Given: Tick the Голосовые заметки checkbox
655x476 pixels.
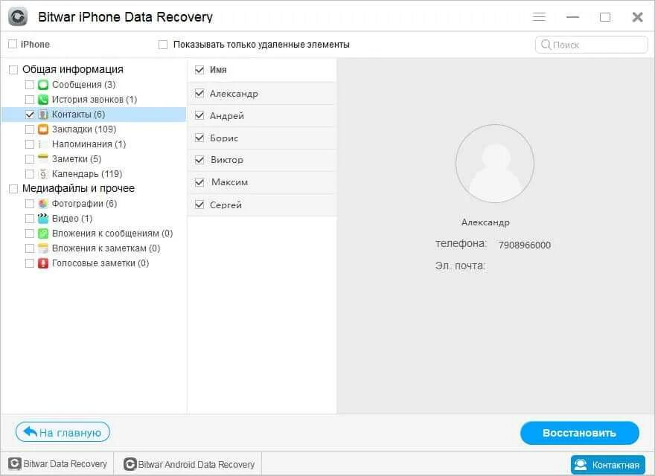Looking at the screenshot, I should (30, 263).
